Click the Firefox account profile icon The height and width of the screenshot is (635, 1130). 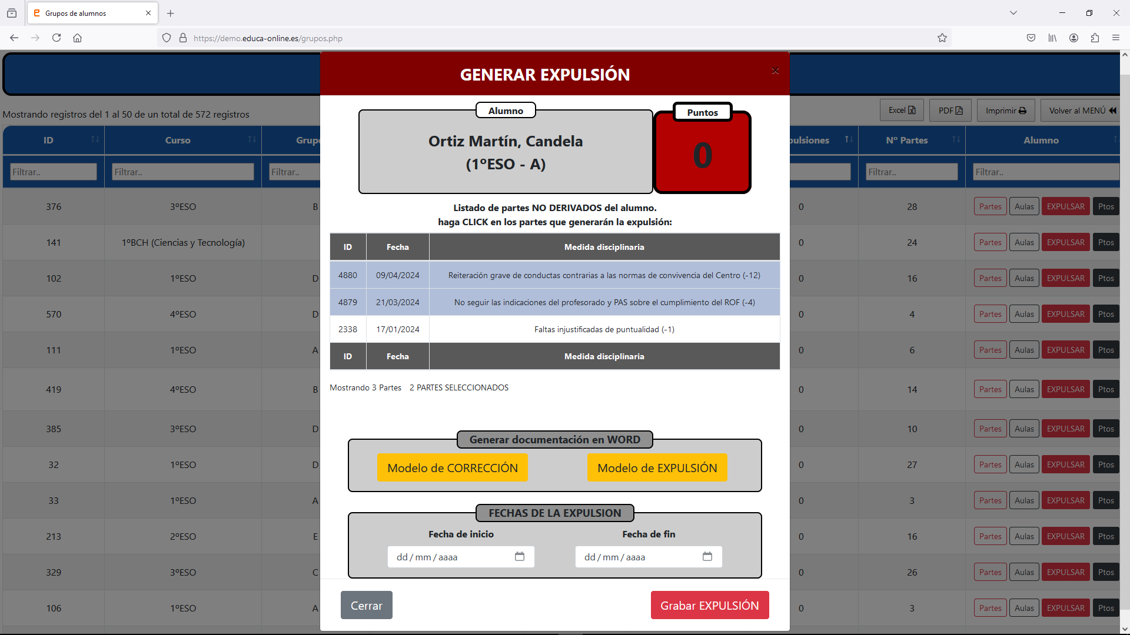coord(1073,38)
